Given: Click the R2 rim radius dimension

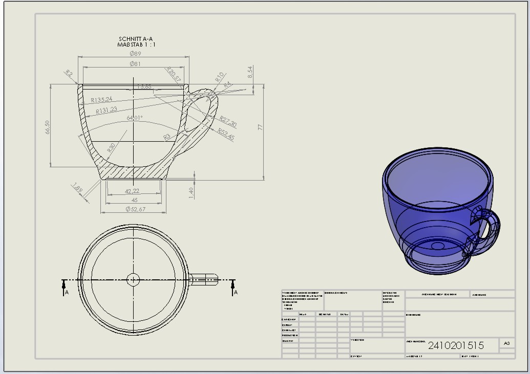Looking at the screenshot, I should coord(69,73).
